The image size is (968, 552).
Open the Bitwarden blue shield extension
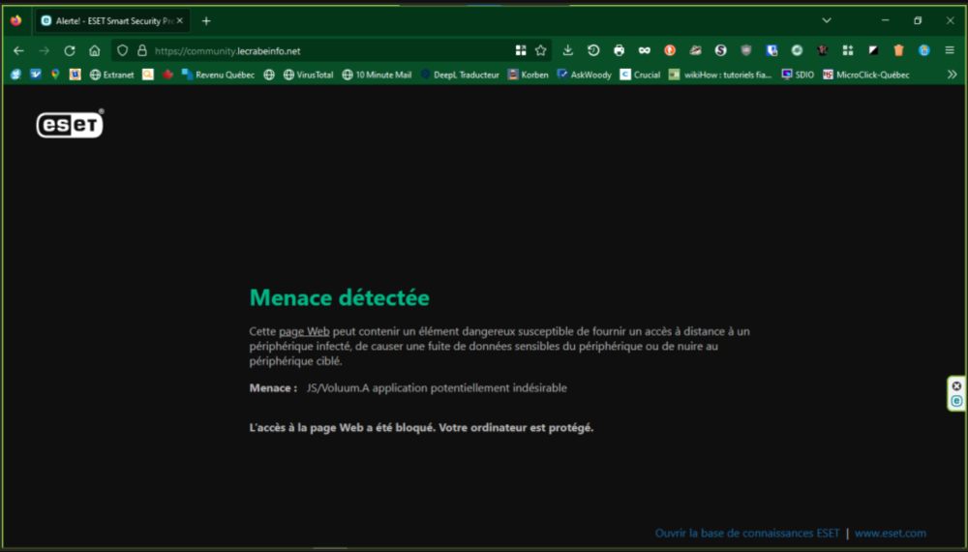(771, 50)
